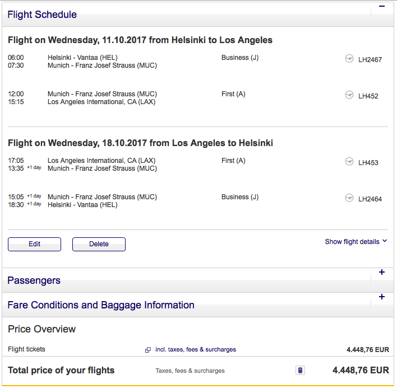
Task: Select flight number LH2467
Action: 370,59
